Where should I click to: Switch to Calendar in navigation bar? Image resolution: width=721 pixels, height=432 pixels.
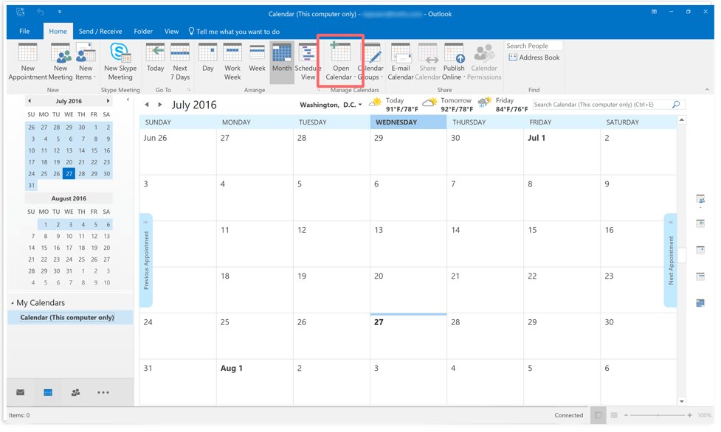[48, 392]
